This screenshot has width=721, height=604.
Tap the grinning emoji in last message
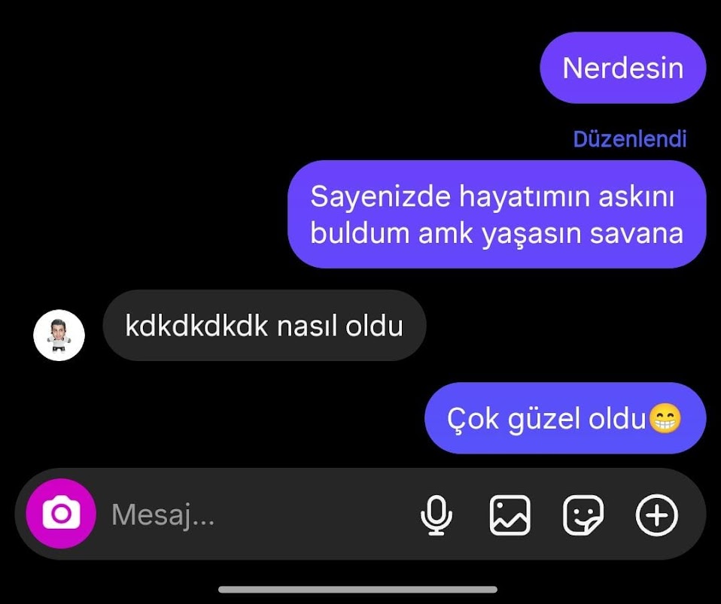(x=665, y=418)
